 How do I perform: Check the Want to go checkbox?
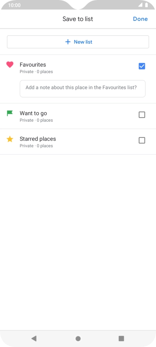[x=142, y=115]
